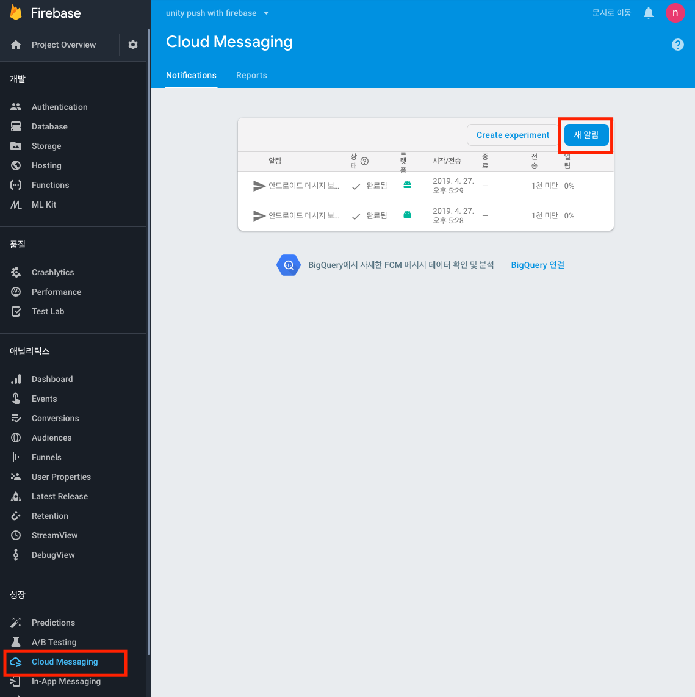The image size is (695, 697).
Task: Open the user account avatar
Action: (675, 12)
